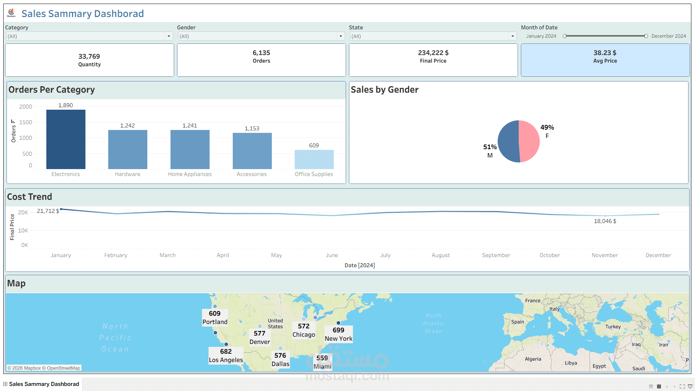The height and width of the screenshot is (391, 695).
Task: Click the Sales by Gender heading
Action: click(x=384, y=89)
